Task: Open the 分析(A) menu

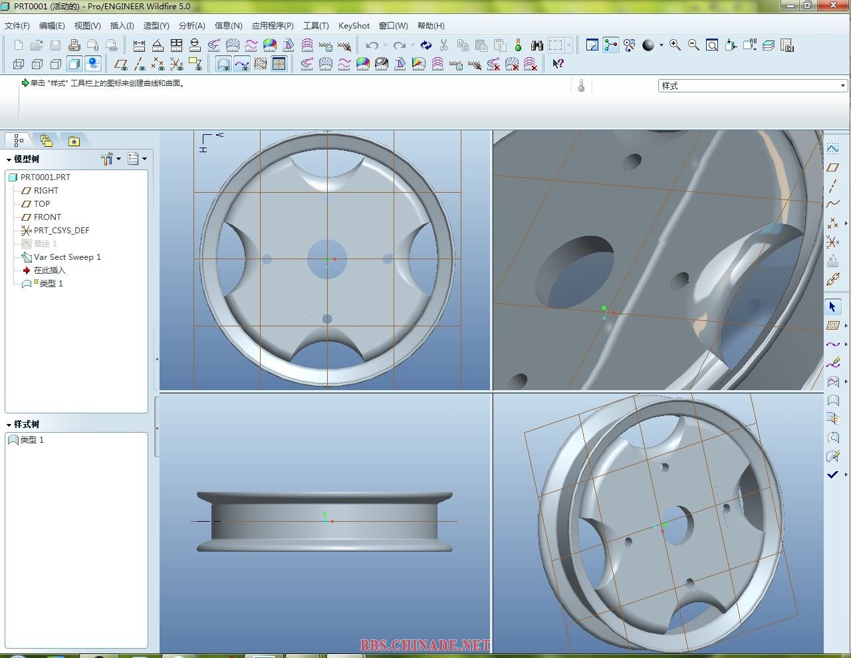Action: pyautogui.click(x=191, y=26)
